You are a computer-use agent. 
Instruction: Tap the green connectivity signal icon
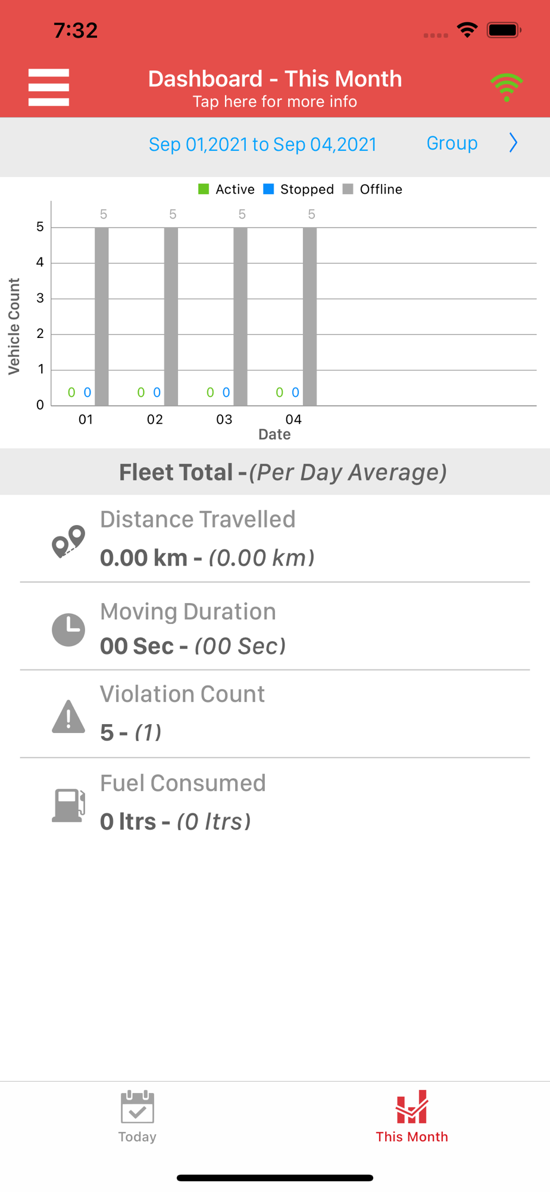(507, 88)
